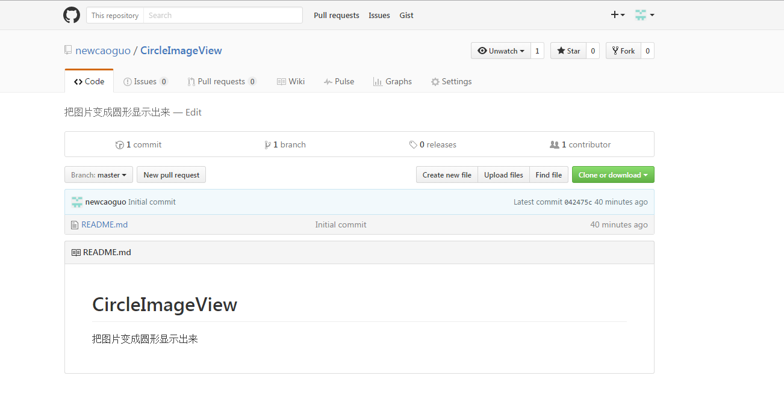Edit the repository description
This screenshot has width=784, height=408.
point(193,113)
